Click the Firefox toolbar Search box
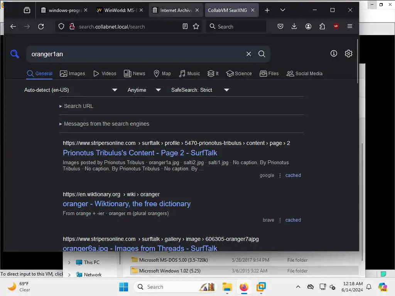This screenshot has height=296, width=395. (x=236, y=27)
